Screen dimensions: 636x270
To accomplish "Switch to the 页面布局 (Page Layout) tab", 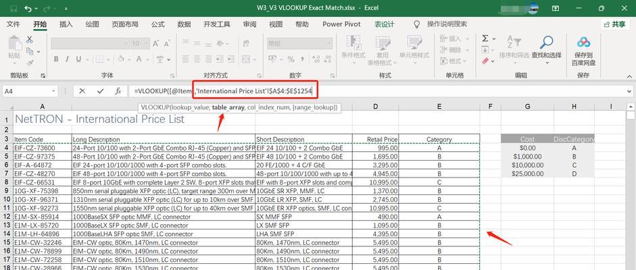I will point(125,24).
